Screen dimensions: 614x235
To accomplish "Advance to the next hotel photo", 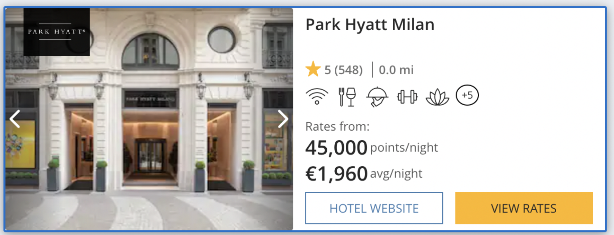I will [283, 119].
